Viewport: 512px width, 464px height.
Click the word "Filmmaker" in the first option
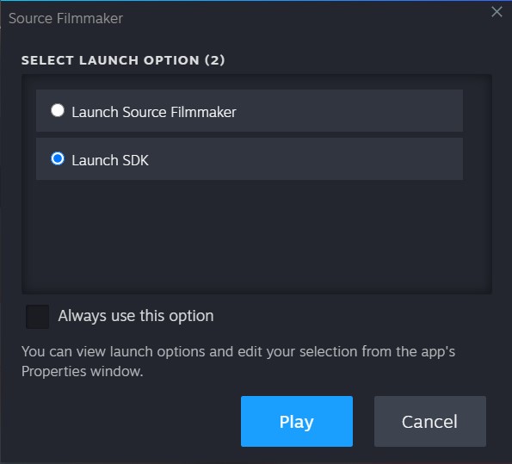click(203, 112)
